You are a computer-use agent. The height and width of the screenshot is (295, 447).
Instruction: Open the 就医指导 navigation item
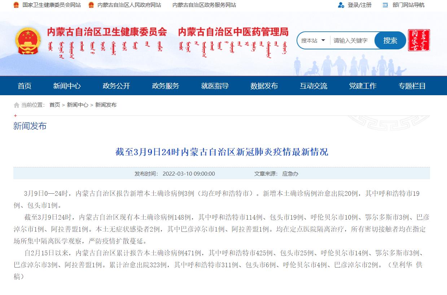(x=215, y=86)
